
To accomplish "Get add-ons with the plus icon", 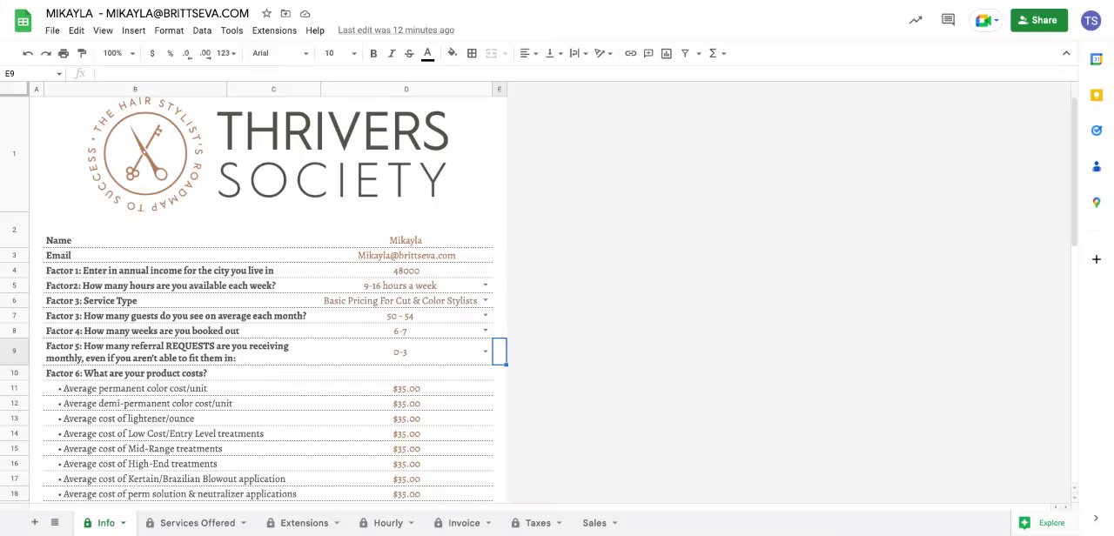I will pyautogui.click(x=1097, y=259).
